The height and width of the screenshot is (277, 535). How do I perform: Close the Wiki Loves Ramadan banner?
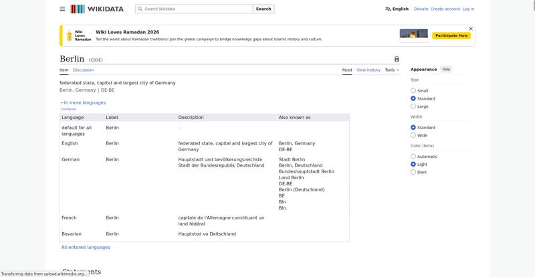click(471, 29)
